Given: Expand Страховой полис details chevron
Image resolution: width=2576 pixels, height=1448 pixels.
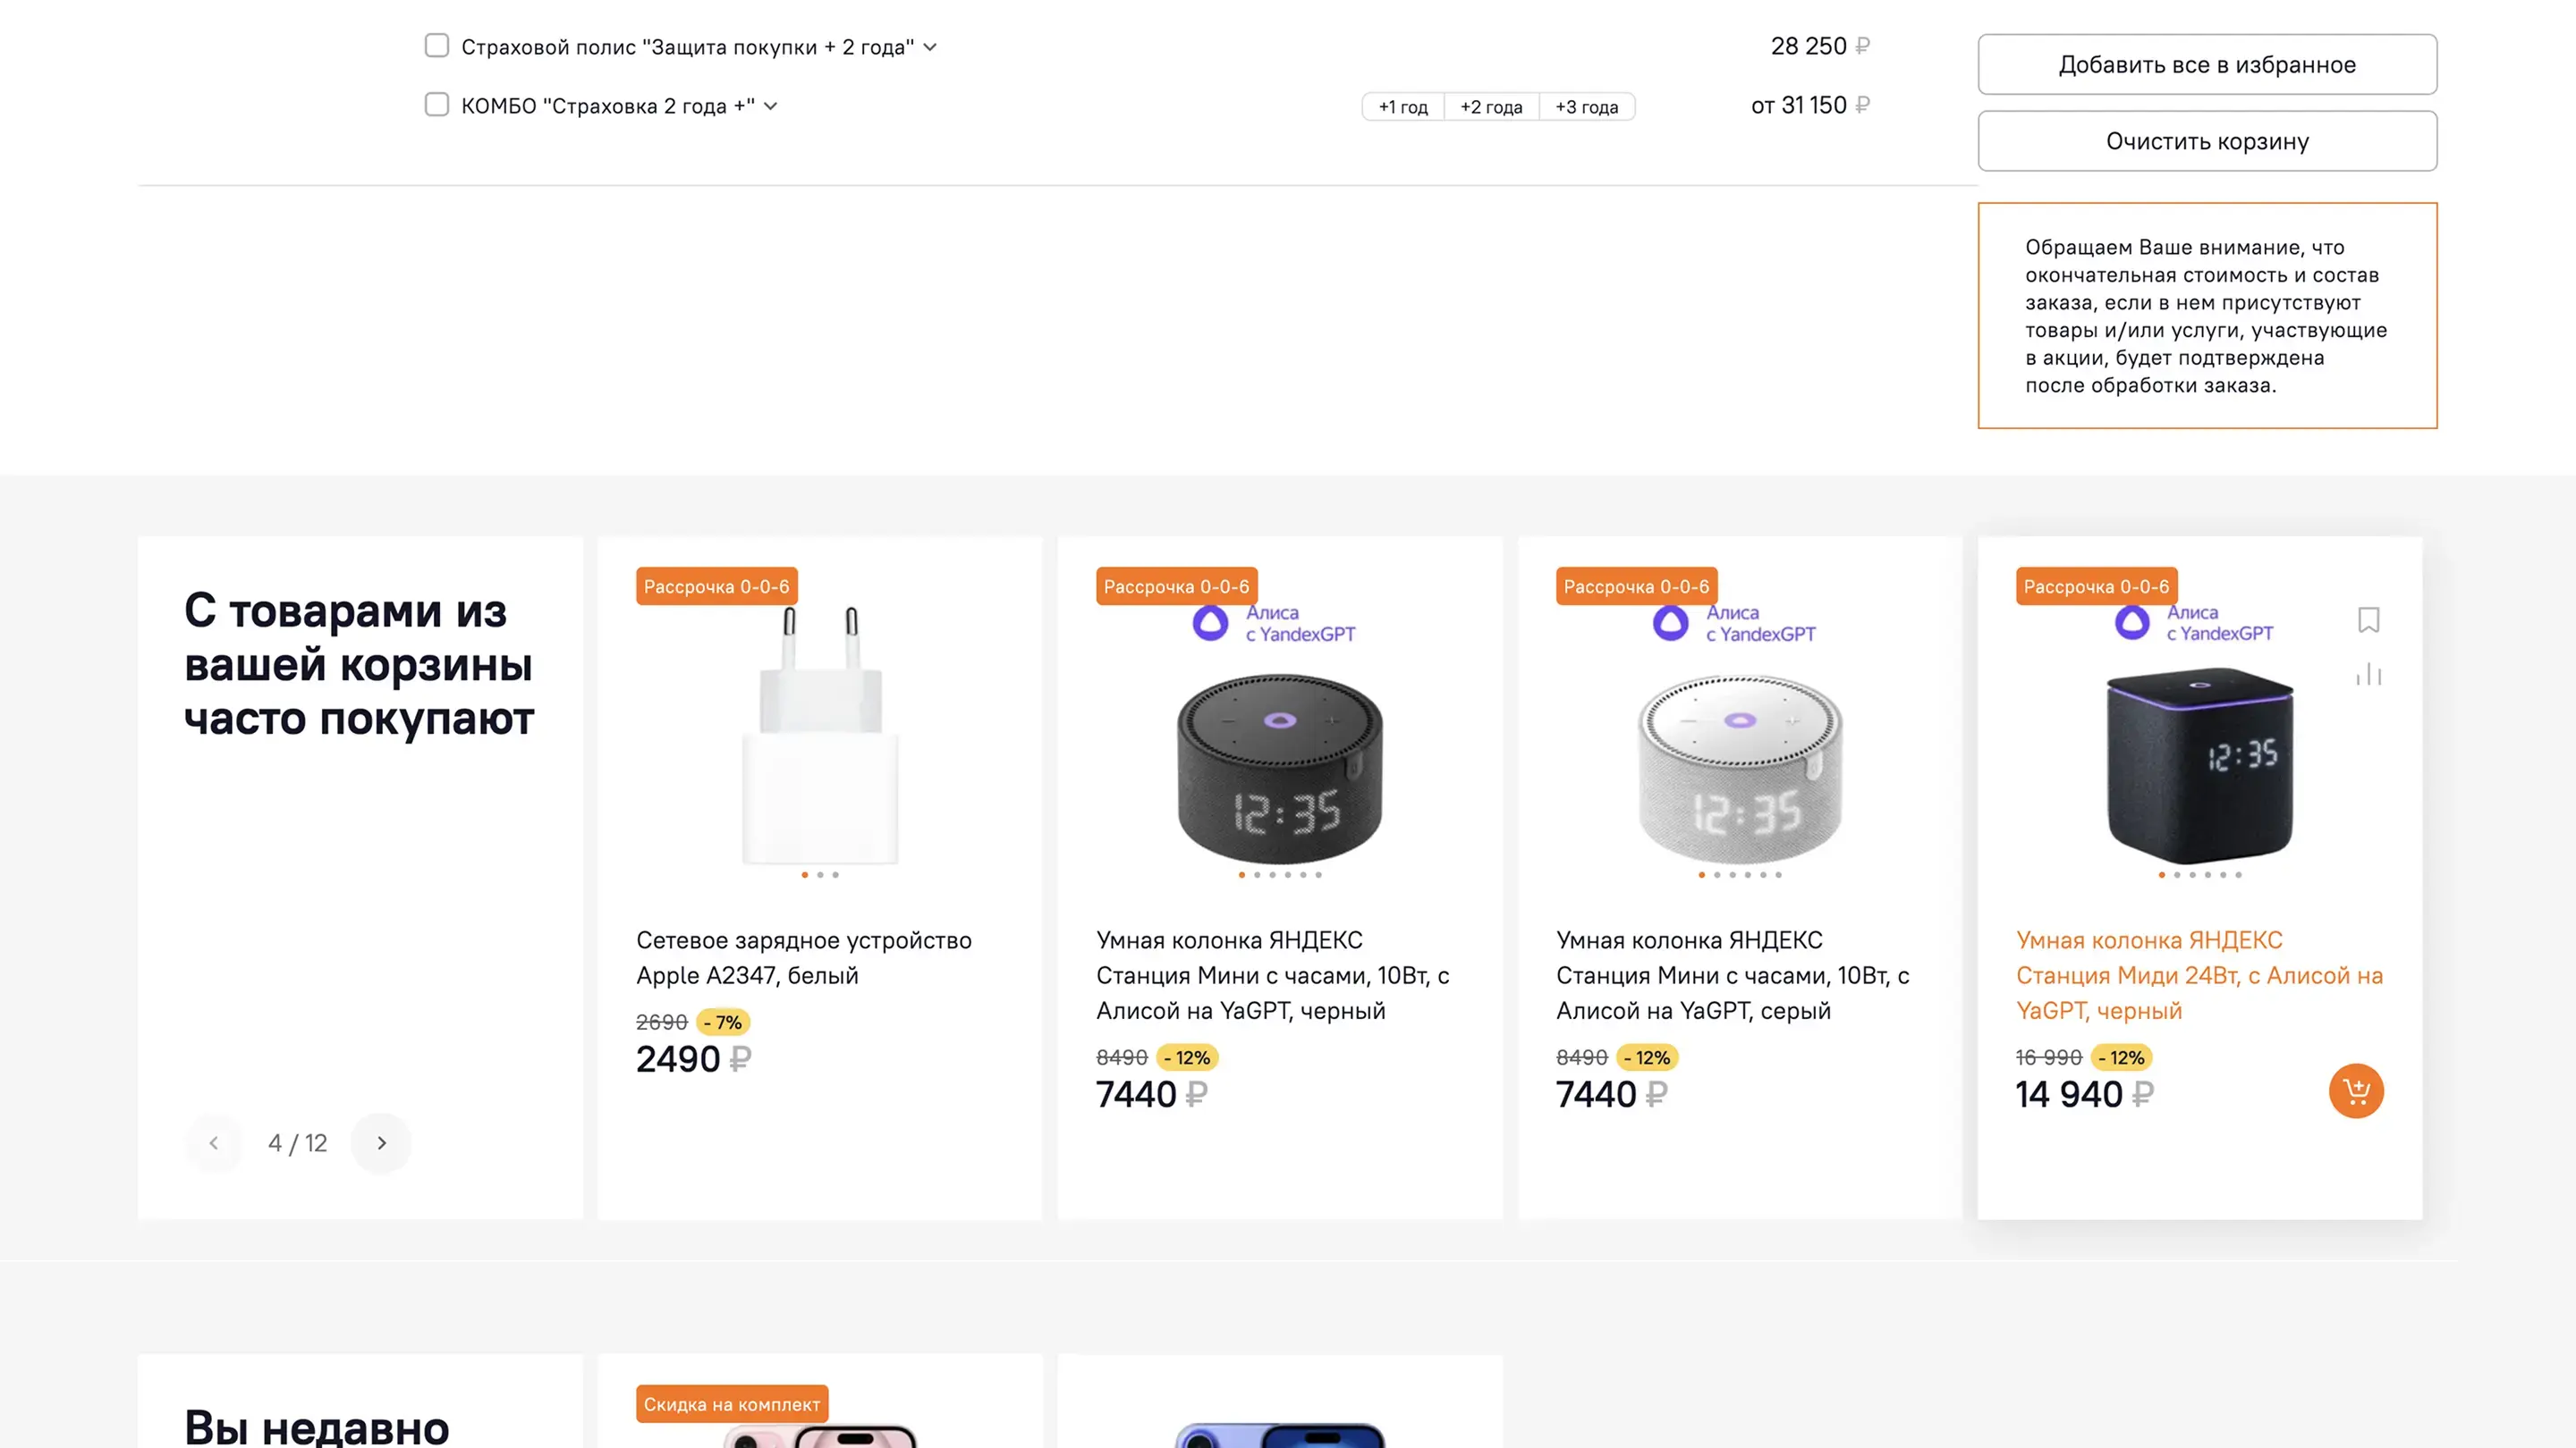Looking at the screenshot, I should tap(930, 47).
